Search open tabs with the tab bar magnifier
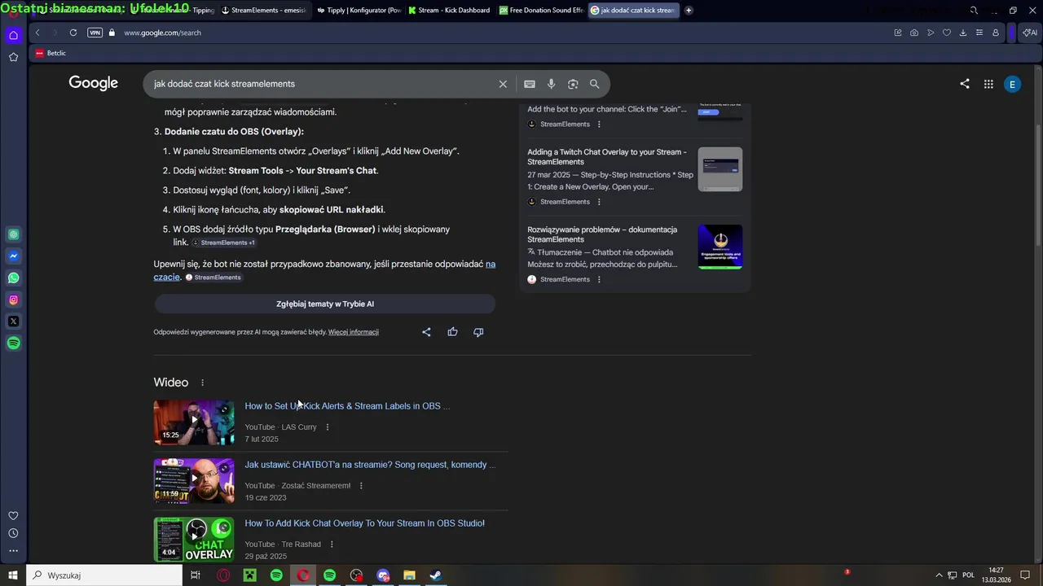 (x=974, y=11)
